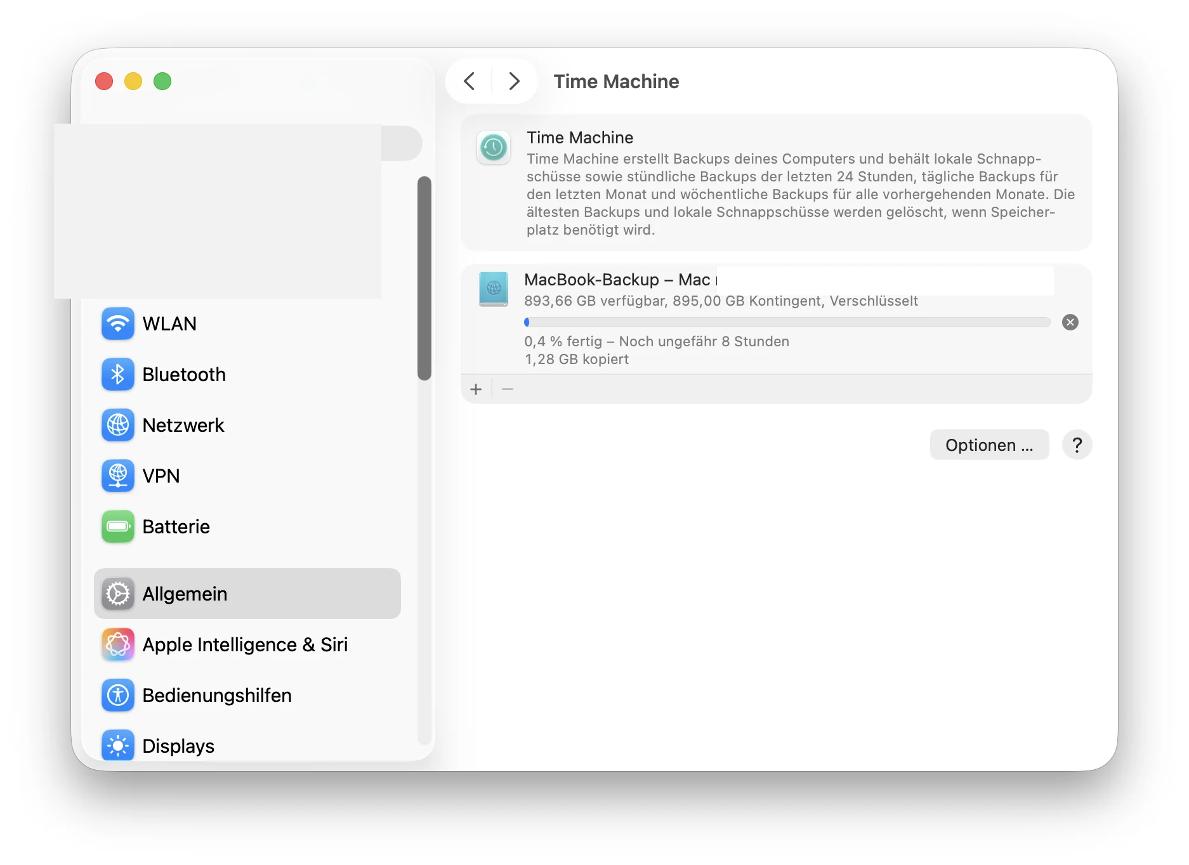Click the 'Time Machine' window title

(616, 81)
